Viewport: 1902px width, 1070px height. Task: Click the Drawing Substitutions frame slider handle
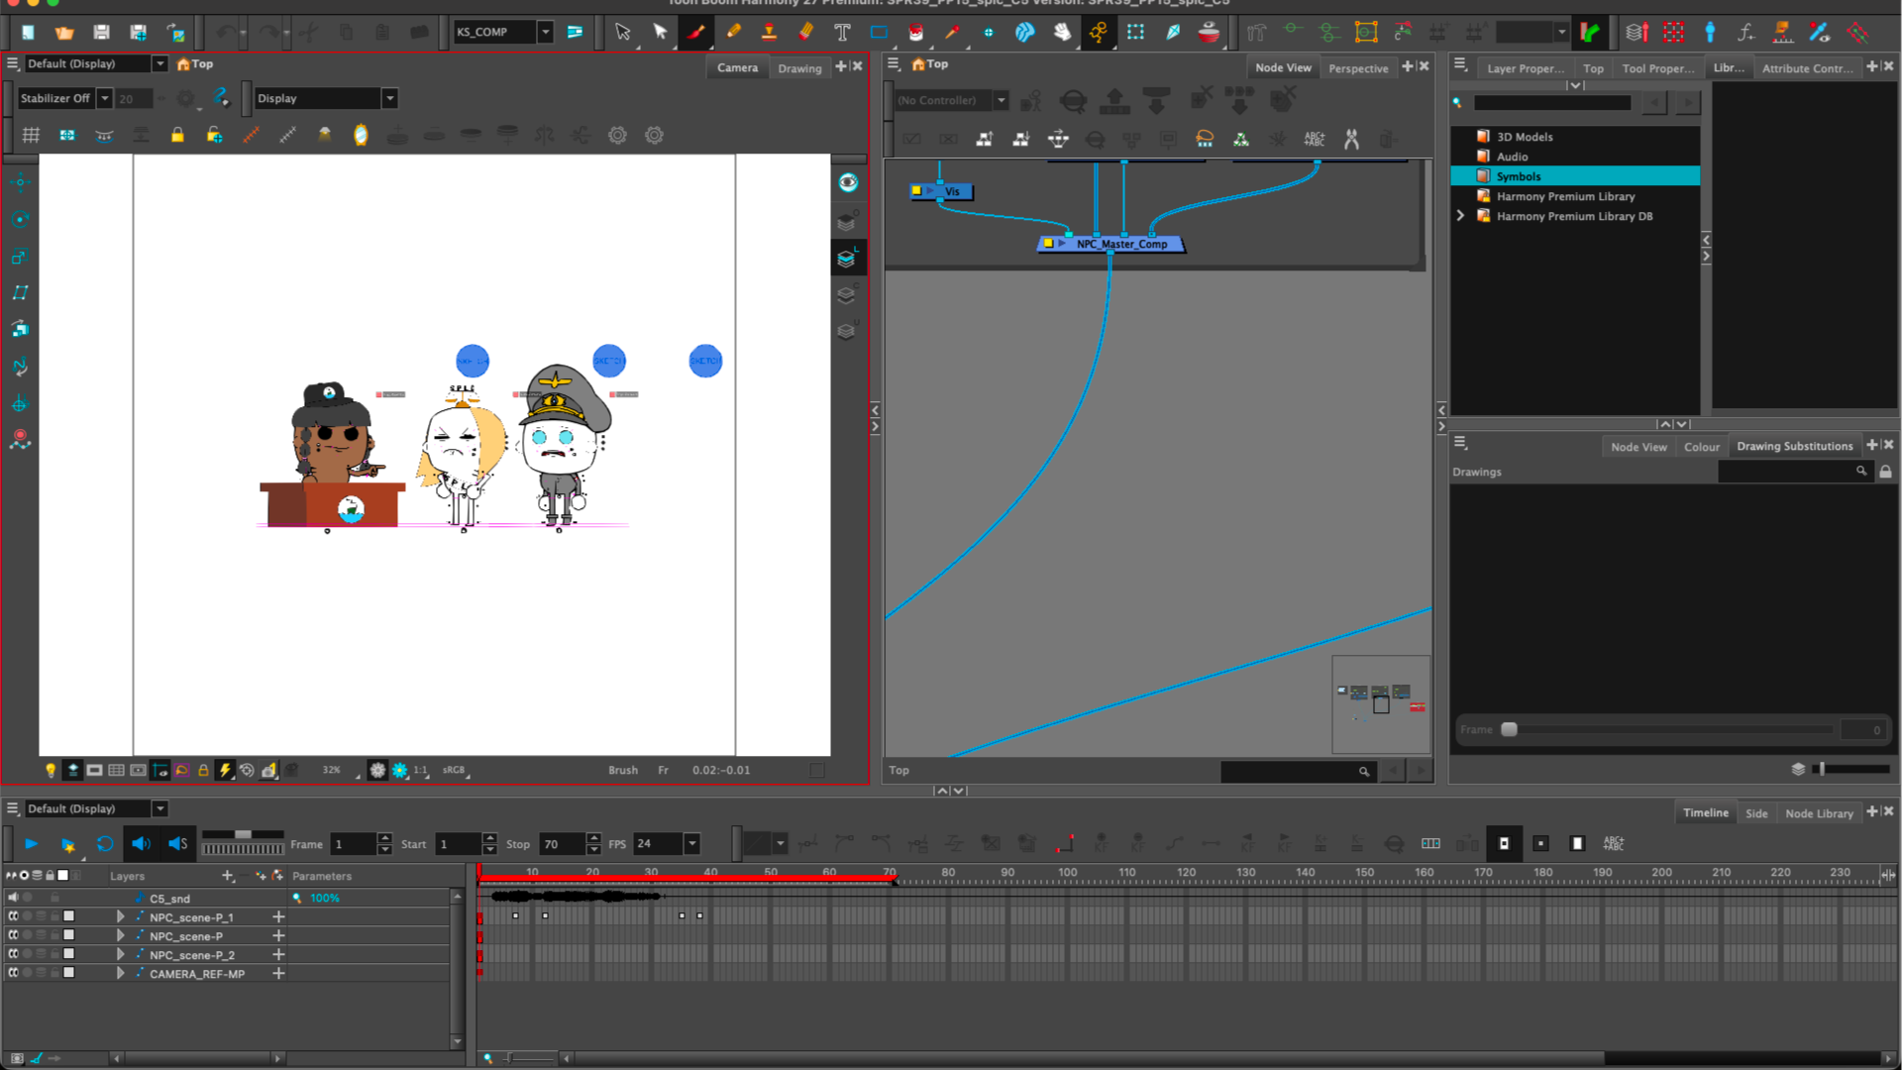[x=1509, y=729]
